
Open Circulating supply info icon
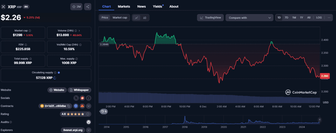pyautogui.click(x=55, y=73)
